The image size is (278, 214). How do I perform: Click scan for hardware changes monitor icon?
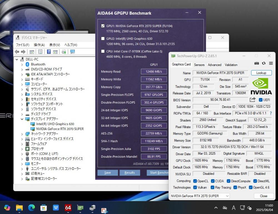tap(72, 52)
